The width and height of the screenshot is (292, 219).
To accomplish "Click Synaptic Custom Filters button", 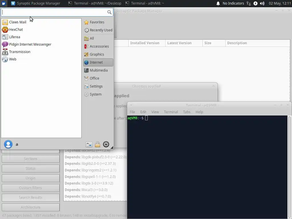I will [31, 188].
